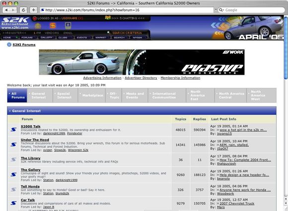Click the red logged-in status icon

[35, 18]
